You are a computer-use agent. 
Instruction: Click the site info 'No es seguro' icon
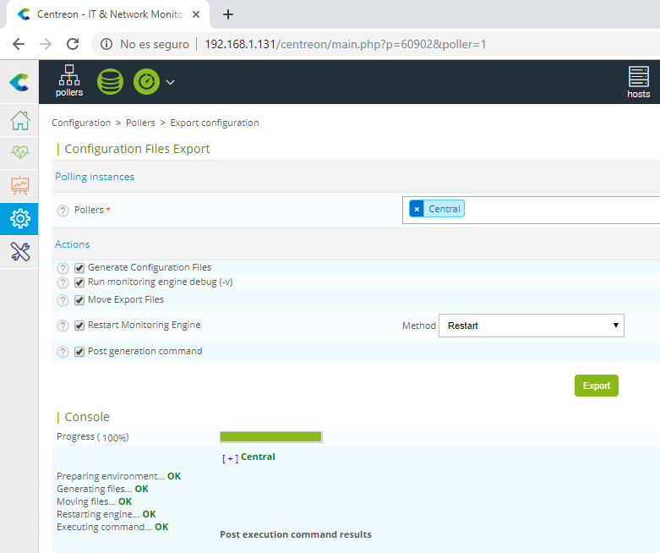tap(106, 44)
